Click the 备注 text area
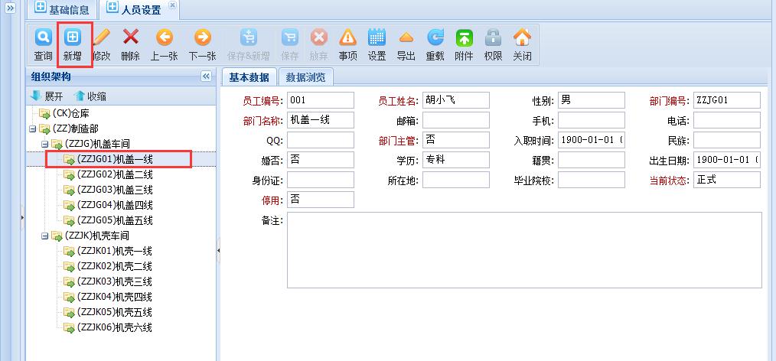This screenshot has height=361, width=776. [524, 250]
